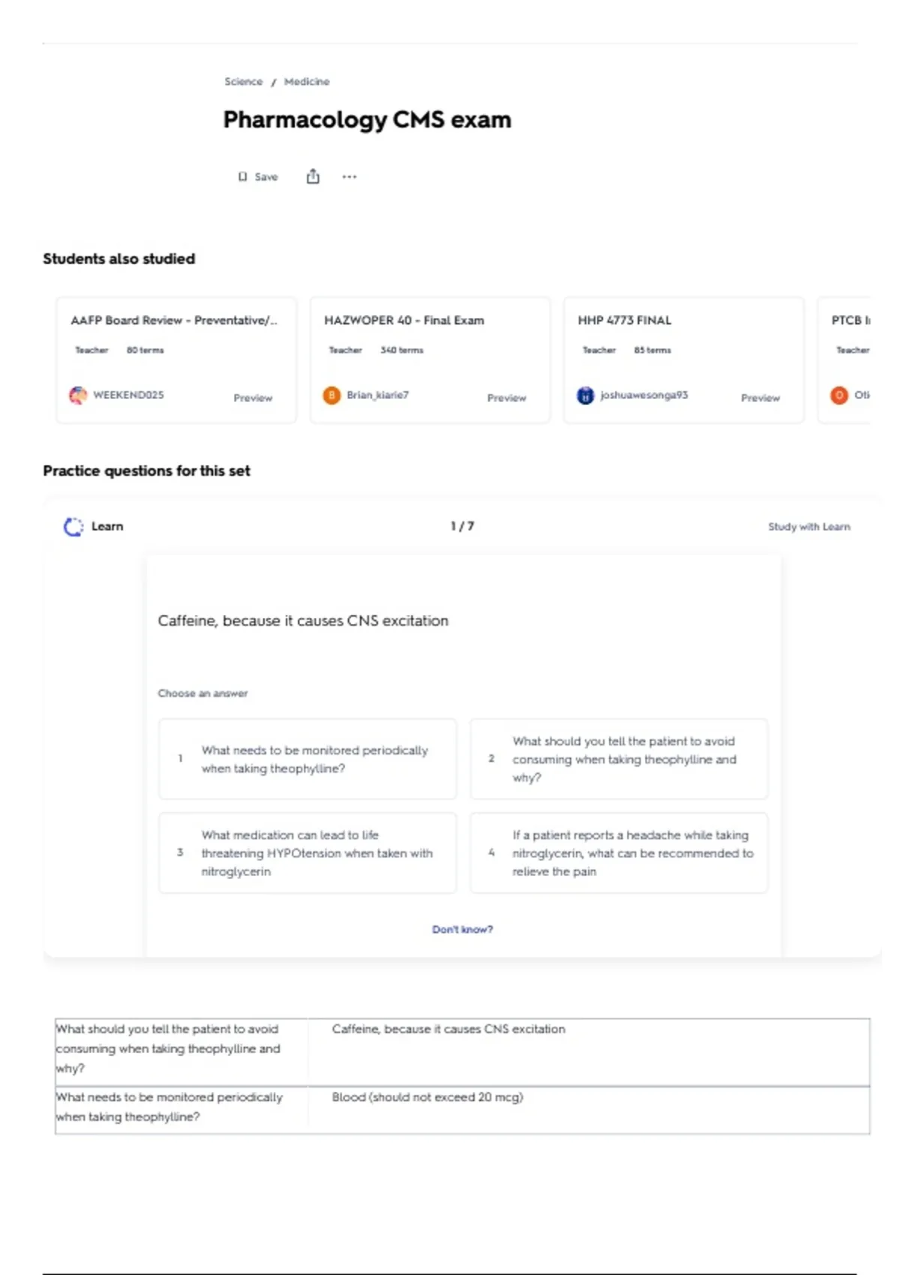Preview the HHP 4773 FINAL set
This screenshot has height=1275, width=900.
tap(760, 397)
